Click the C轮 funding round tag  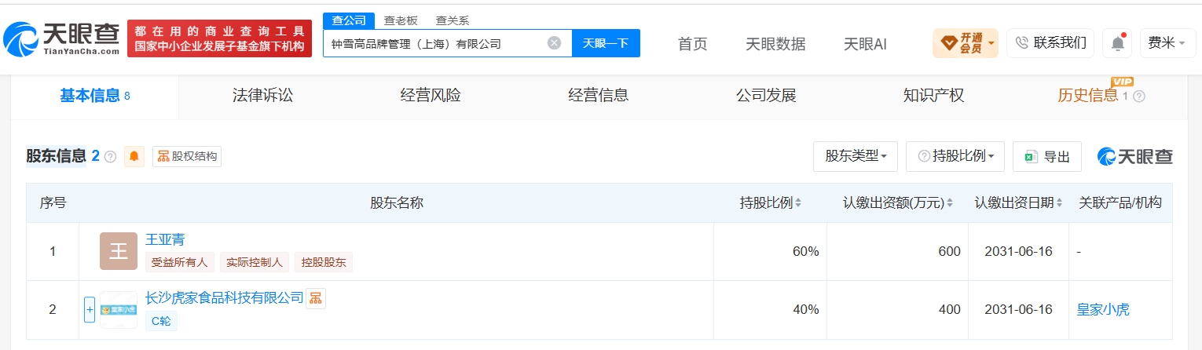[x=162, y=320]
